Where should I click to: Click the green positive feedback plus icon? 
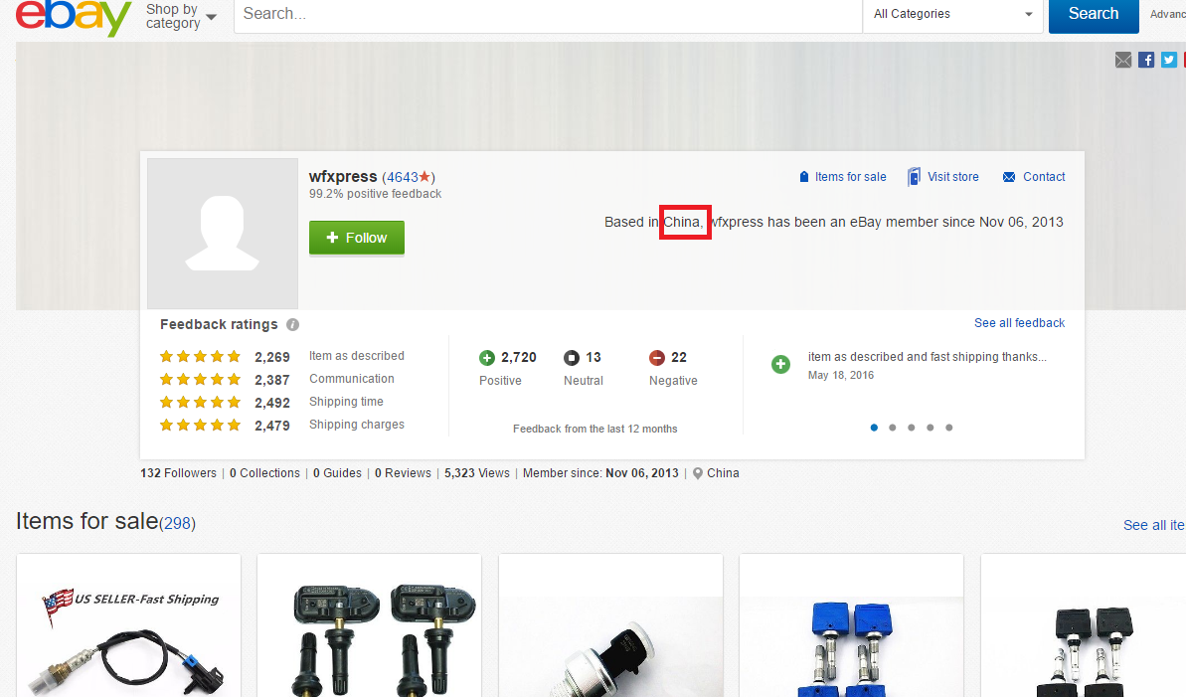pyautogui.click(x=487, y=358)
